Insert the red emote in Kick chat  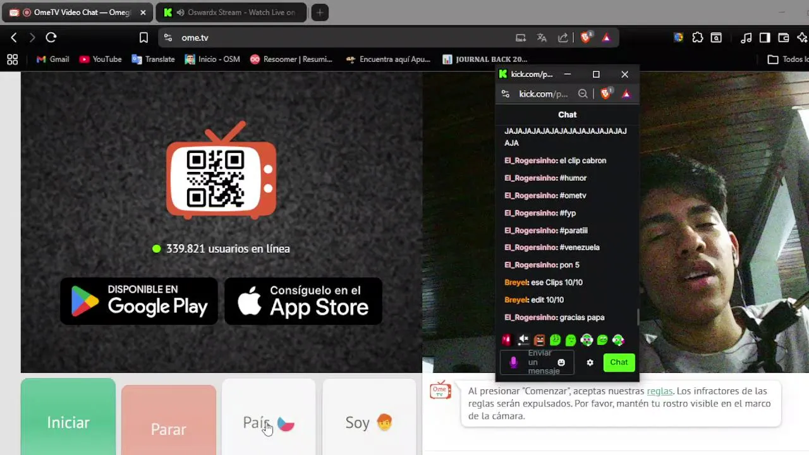click(506, 340)
